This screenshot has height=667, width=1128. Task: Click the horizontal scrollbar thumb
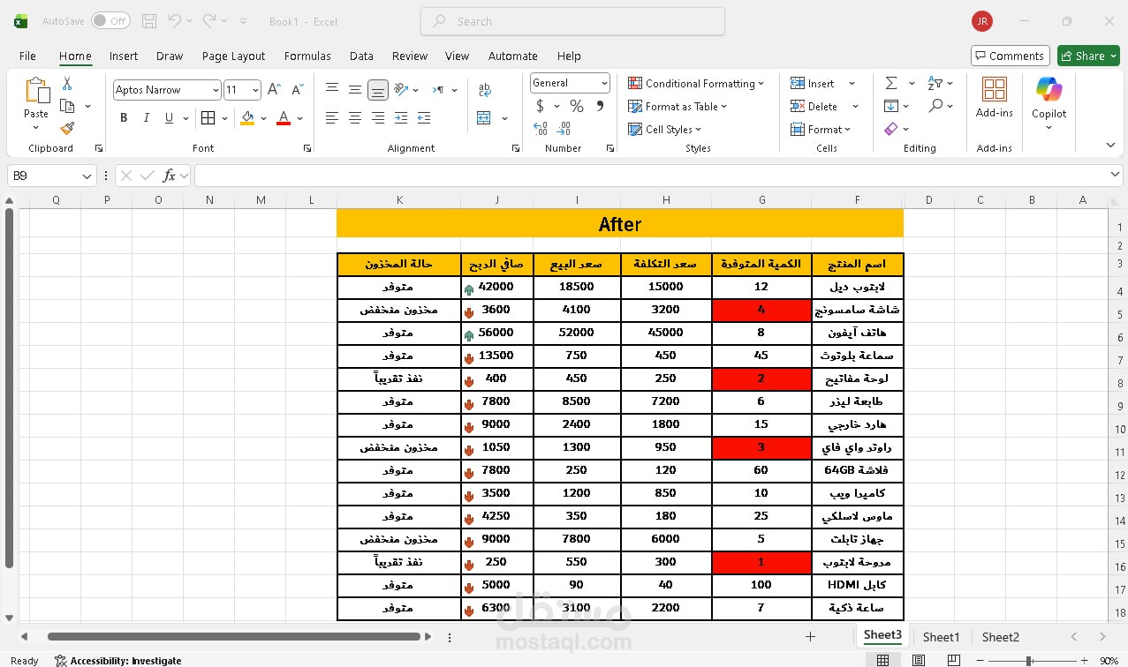click(x=234, y=636)
